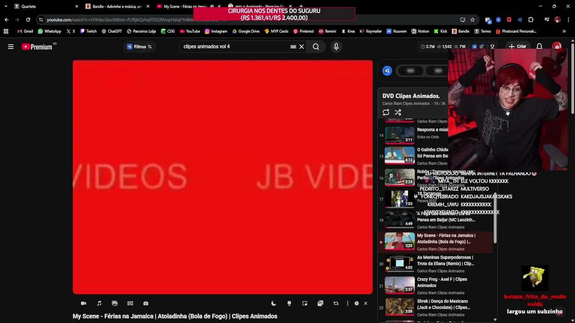Open the Filtros filter button

click(x=139, y=47)
